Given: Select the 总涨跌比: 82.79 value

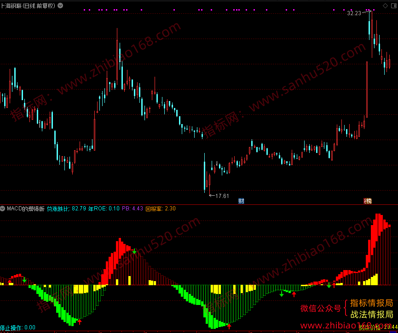Looking at the screenshot, I should (67, 209).
